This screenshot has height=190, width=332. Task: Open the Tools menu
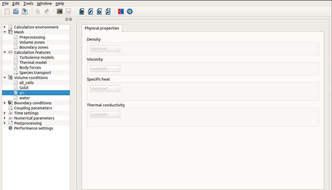pos(28,3)
